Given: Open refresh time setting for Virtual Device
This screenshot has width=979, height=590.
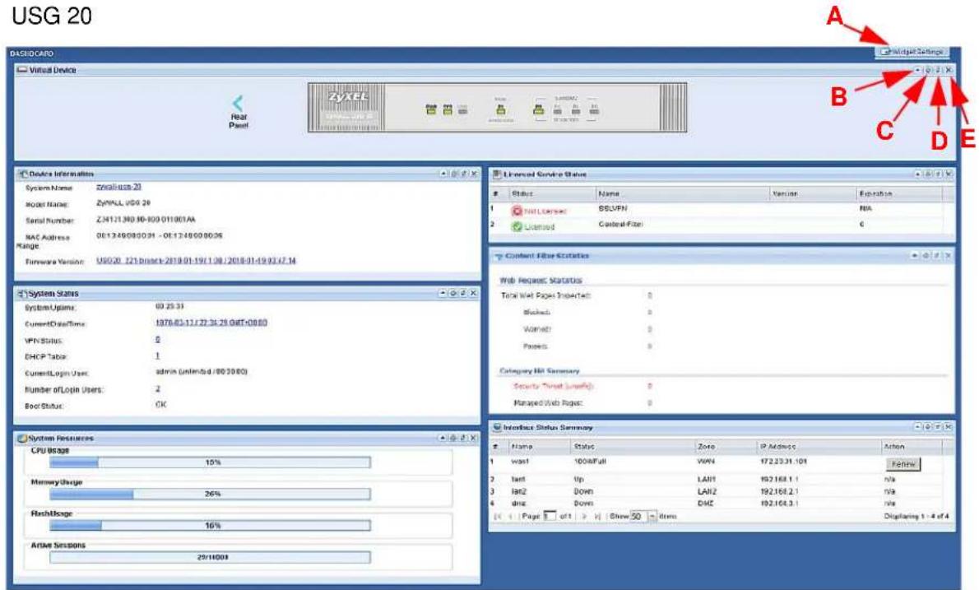Looking at the screenshot, I should [929, 70].
